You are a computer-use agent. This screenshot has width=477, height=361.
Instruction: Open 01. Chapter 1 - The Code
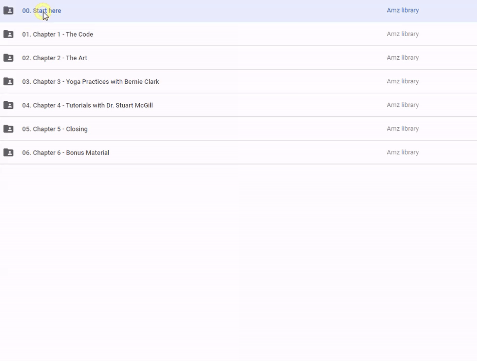pyautogui.click(x=58, y=34)
